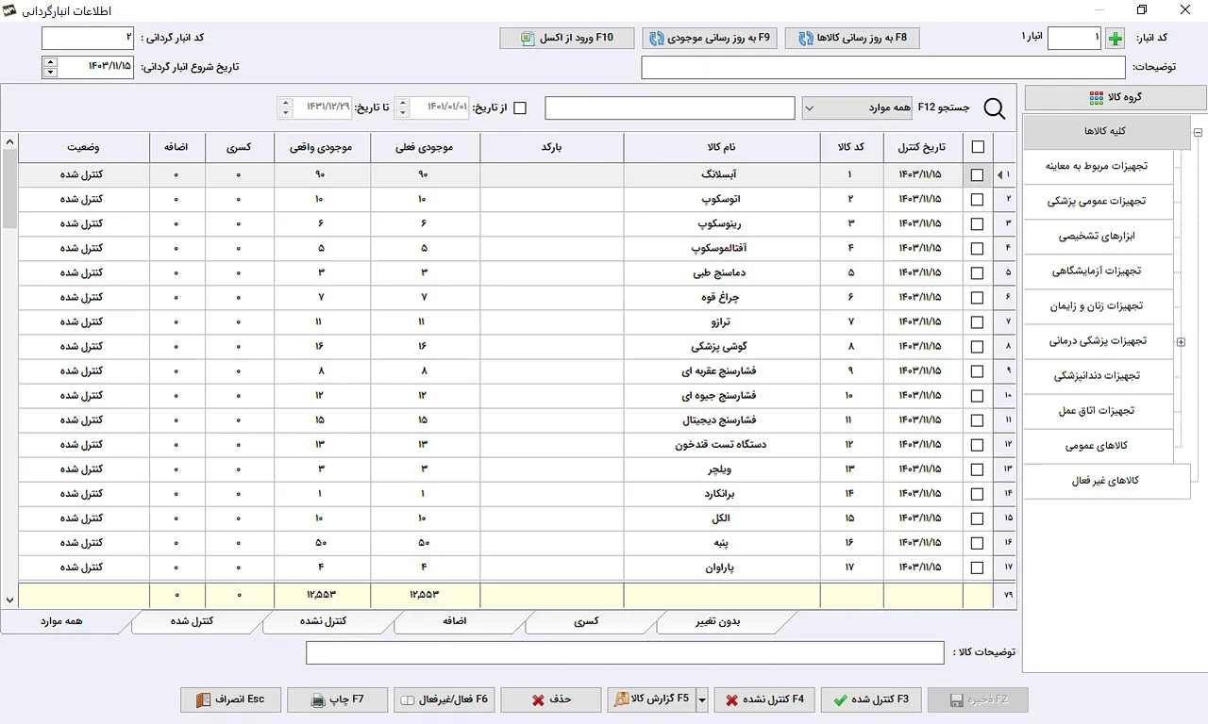This screenshot has width=1208, height=724.
Task: Click the Excel icon on F10 ورود از اکسل
Action: pyautogui.click(x=528, y=38)
